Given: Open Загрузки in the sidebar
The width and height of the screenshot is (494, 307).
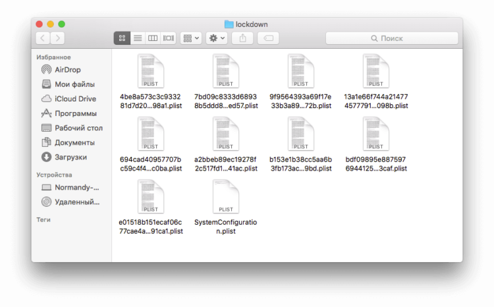Looking at the screenshot, I should [x=70, y=157].
